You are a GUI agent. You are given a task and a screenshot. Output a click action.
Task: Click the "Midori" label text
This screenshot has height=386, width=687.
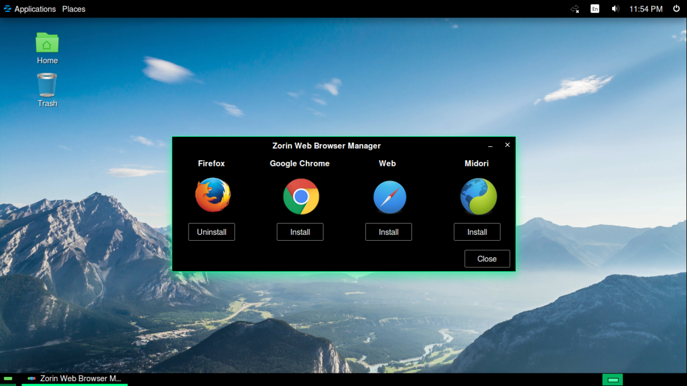(x=477, y=163)
